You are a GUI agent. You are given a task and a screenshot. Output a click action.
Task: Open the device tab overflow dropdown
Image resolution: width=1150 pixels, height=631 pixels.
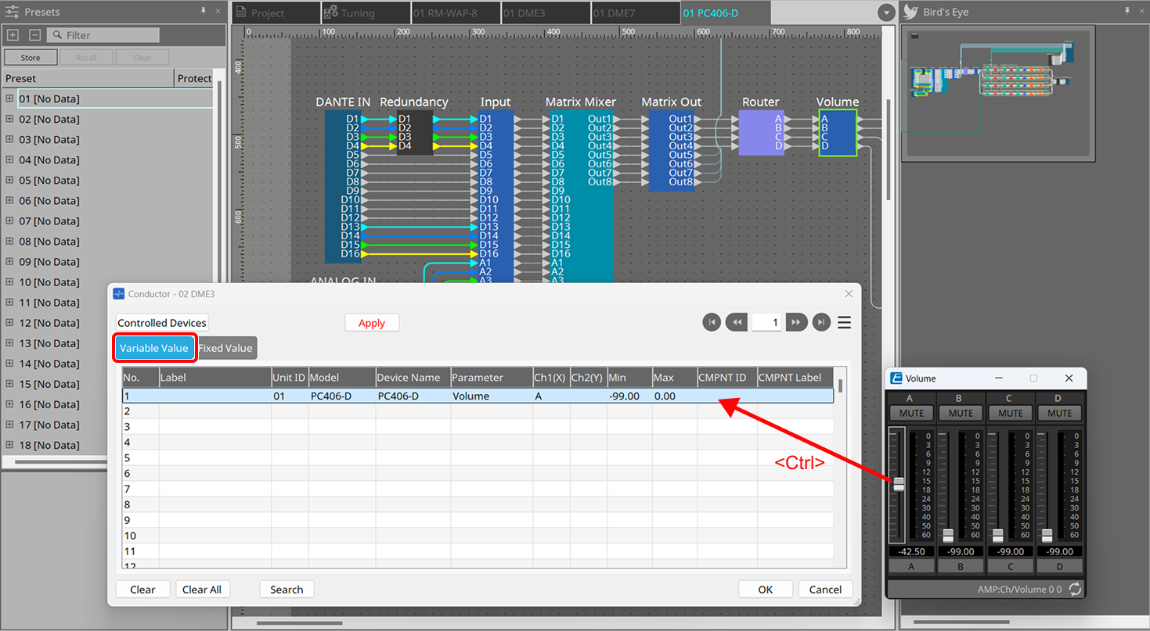[885, 12]
